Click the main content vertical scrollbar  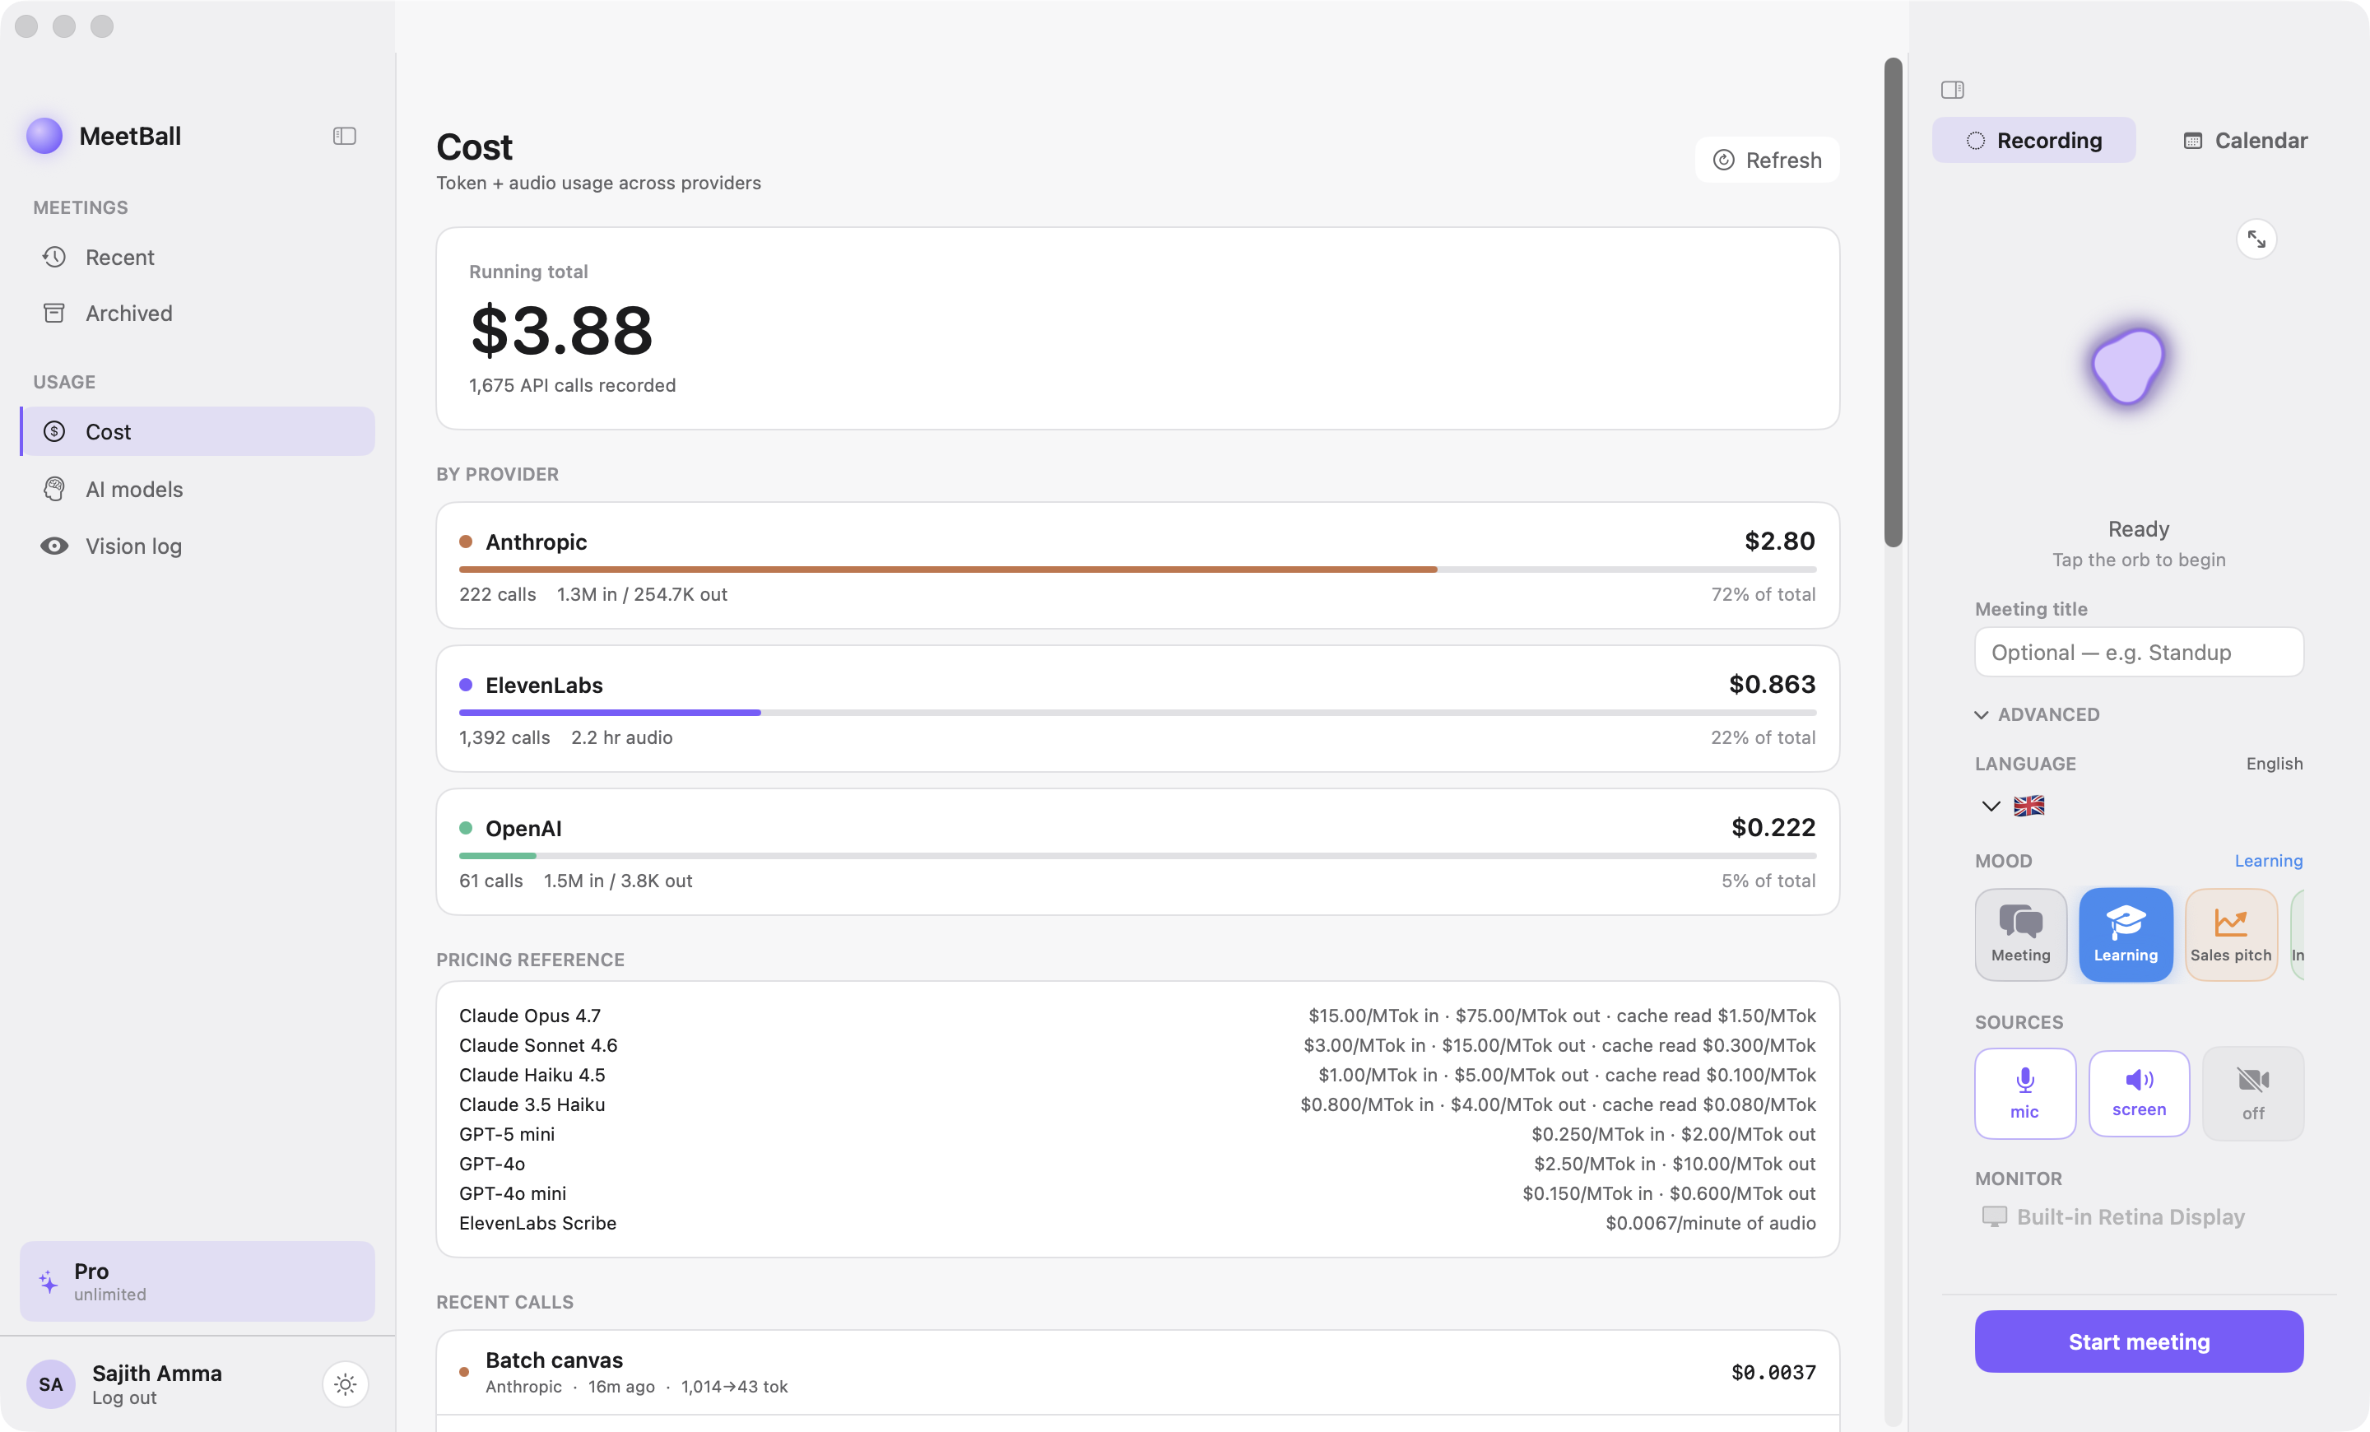tap(1893, 302)
